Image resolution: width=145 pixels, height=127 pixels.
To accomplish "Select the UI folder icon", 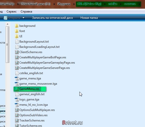I will click(x=17, y=36).
